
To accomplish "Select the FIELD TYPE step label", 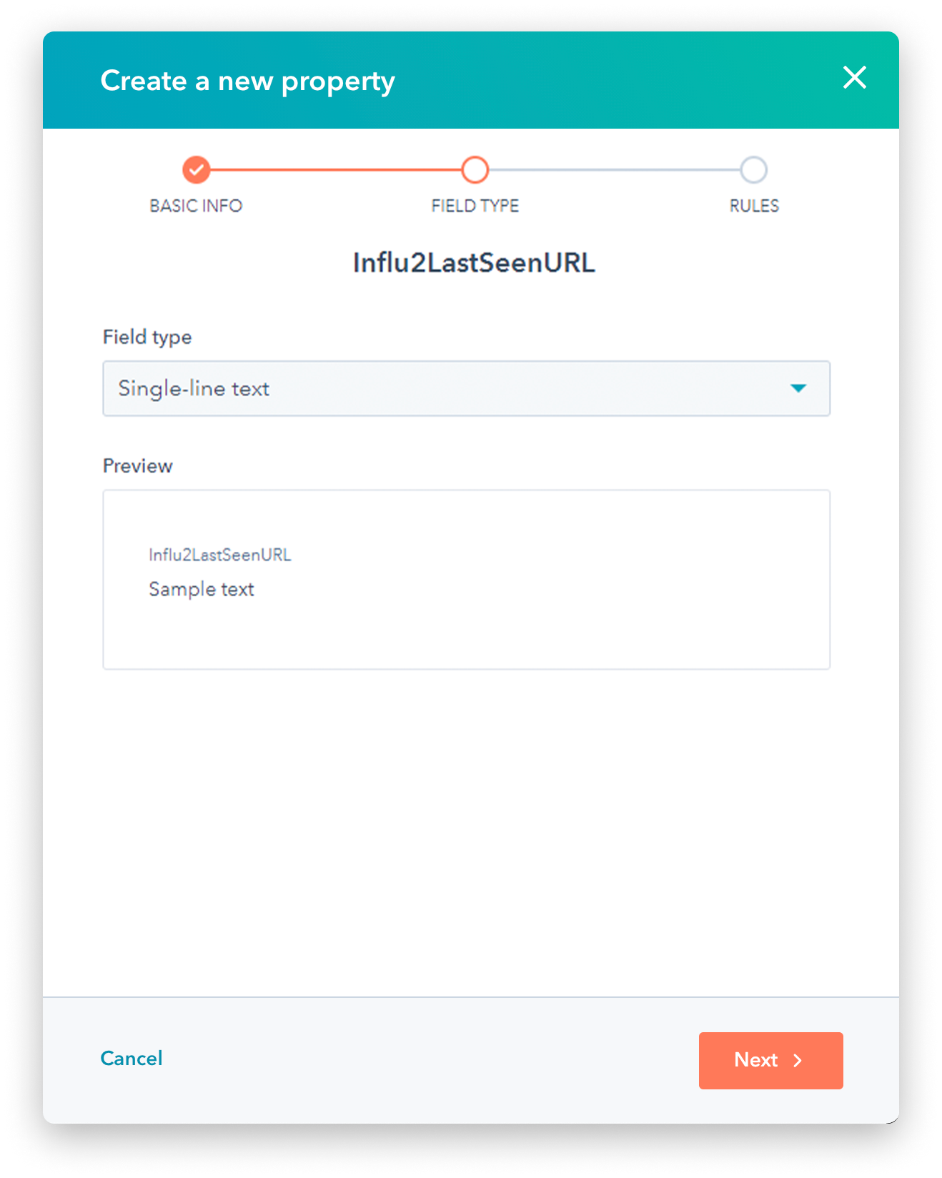I will 475,206.
